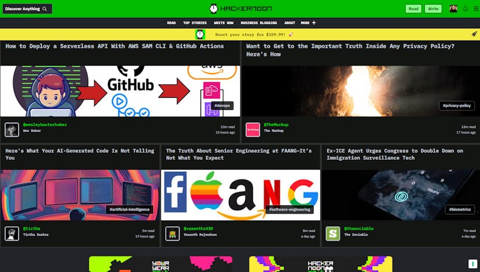Select READ in the navigation bar
This screenshot has height=272, width=480.
[172, 23]
